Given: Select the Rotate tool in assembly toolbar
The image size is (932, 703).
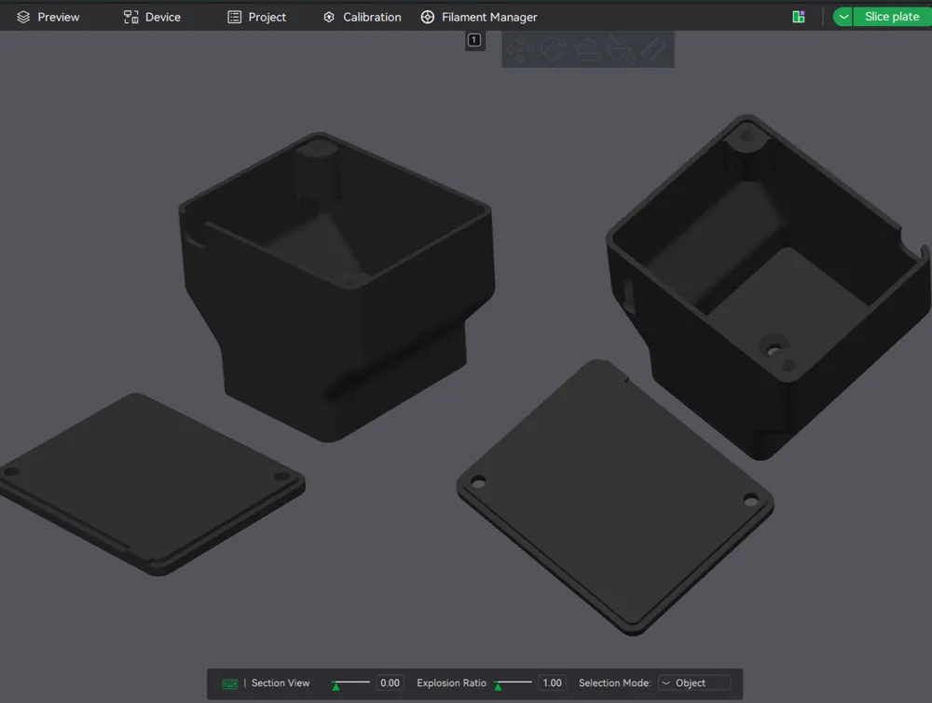Looking at the screenshot, I should (x=553, y=50).
